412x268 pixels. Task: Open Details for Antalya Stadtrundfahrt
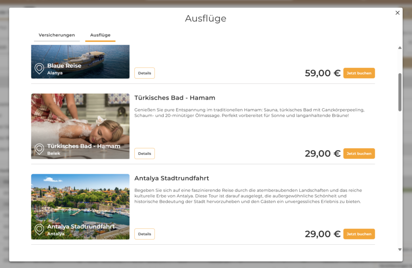pyautogui.click(x=144, y=233)
